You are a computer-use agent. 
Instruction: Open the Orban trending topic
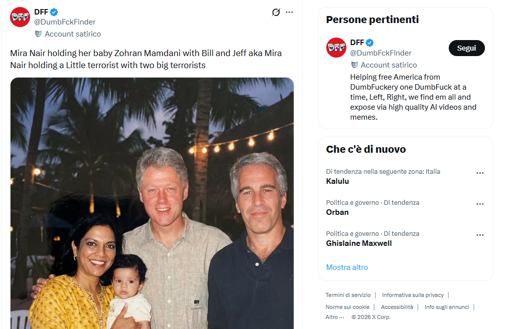click(337, 212)
